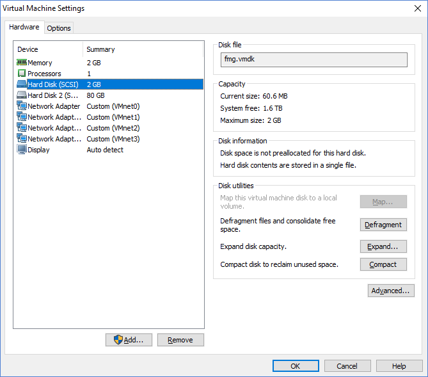This screenshot has width=428, height=377.
Task: Click the System free: 1.6 TB text
Action: click(x=251, y=108)
